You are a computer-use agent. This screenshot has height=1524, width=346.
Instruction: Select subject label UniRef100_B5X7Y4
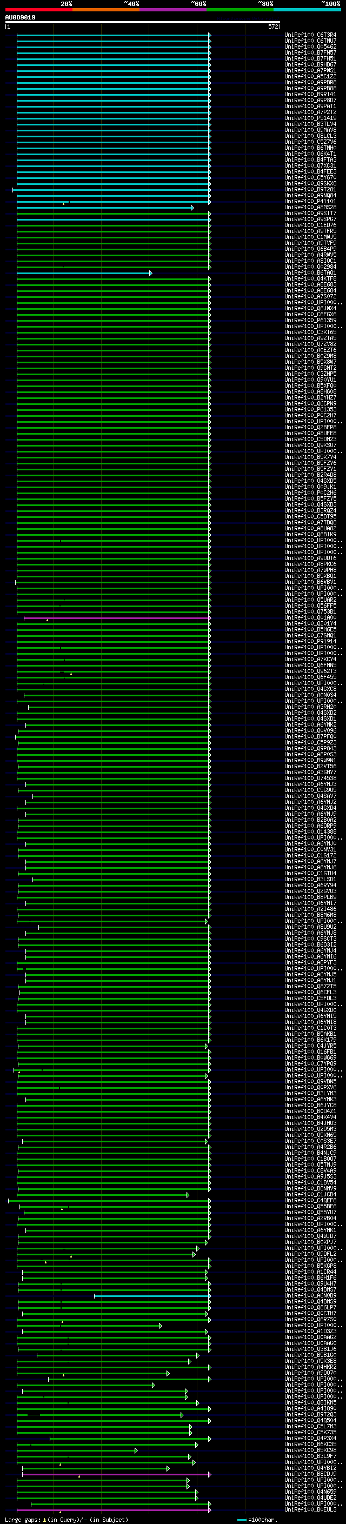pos(310,457)
